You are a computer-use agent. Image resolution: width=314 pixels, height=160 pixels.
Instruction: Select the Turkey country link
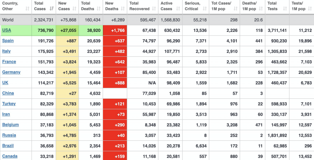[x=9, y=104]
